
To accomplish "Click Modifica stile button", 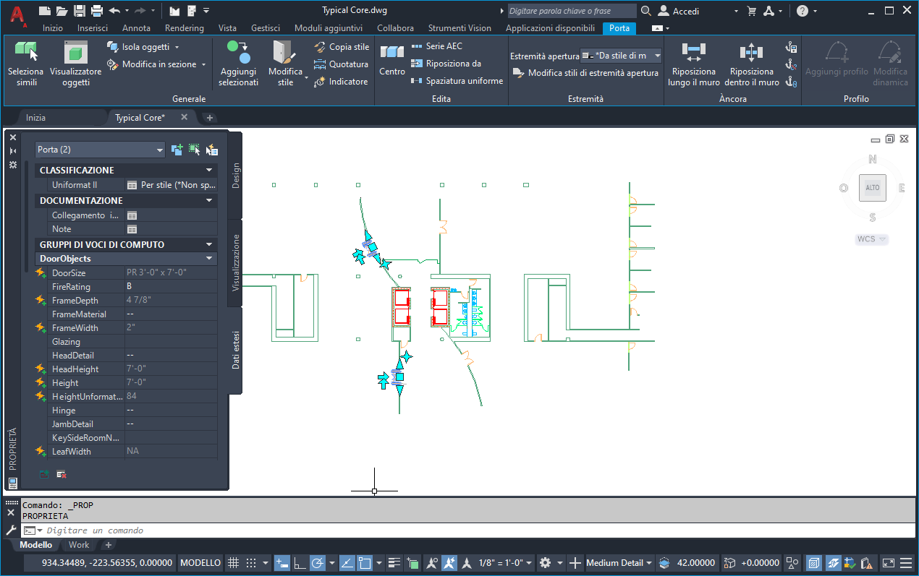I will point(285,64).
